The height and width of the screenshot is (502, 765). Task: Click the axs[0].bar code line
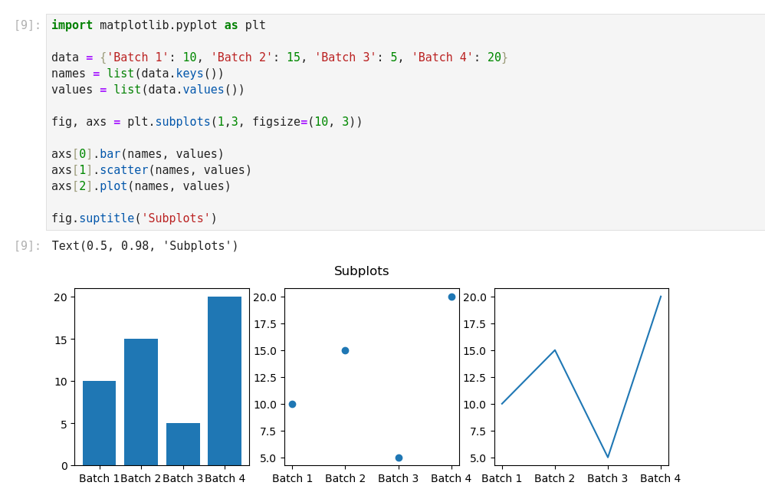tap(137, 154)
